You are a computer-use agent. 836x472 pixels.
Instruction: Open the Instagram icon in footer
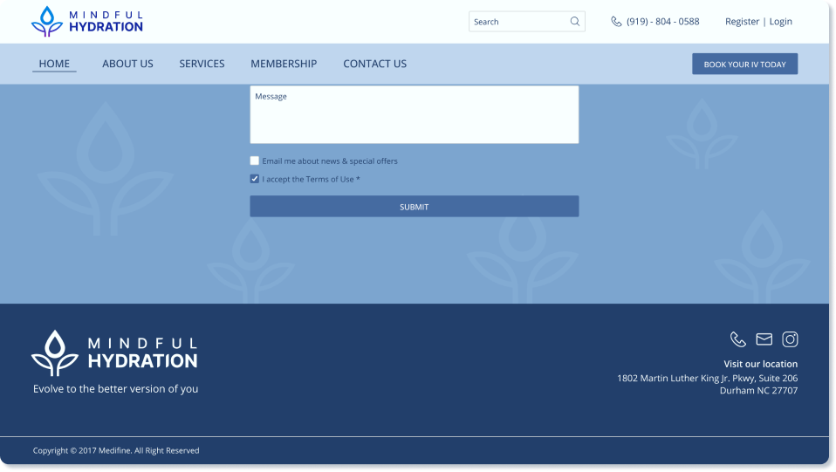(790, 339)
